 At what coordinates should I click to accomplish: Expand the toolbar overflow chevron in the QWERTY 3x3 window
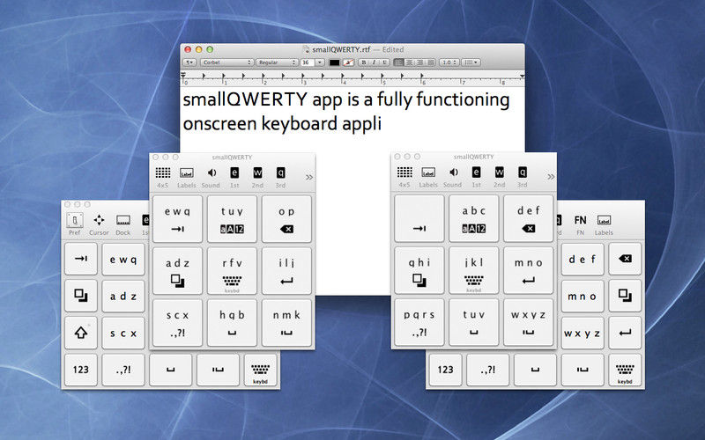pos(309,178)
